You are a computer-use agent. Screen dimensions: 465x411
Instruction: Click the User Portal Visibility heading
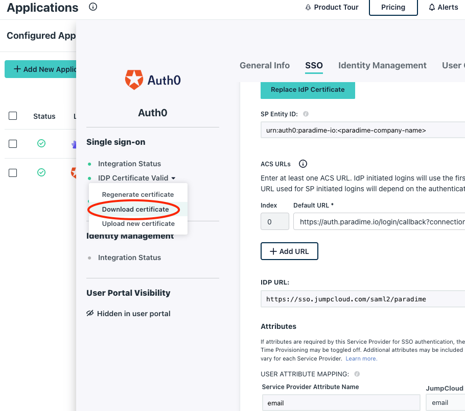(x=128, y=293)
